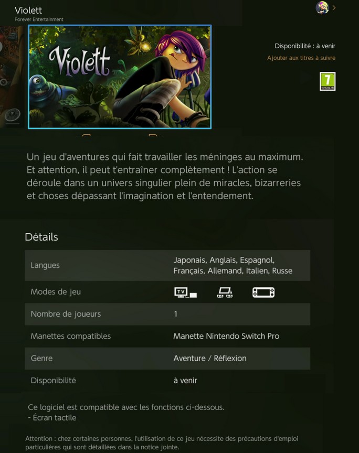Click the TV mode icon
This screenshot has height=453, width=359.
(185, 293)
